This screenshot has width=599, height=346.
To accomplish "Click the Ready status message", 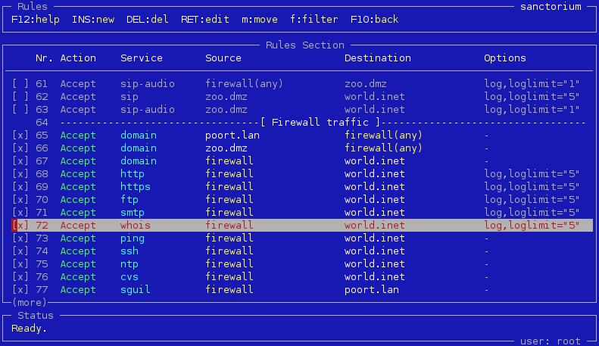I will [x=30, y=328].
